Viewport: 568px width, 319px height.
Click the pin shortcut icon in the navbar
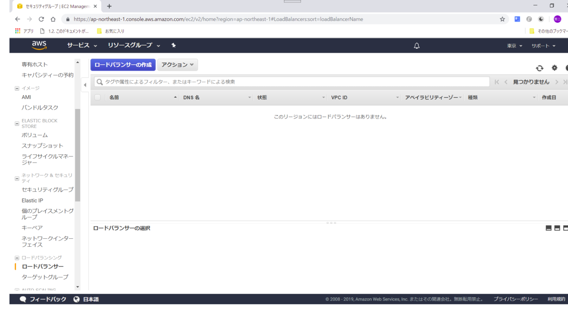click(173, 45)
